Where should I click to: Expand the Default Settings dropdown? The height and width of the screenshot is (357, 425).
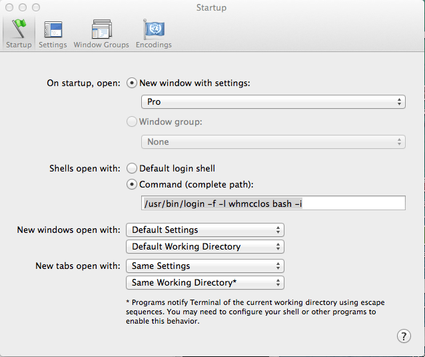click(205, 230)
